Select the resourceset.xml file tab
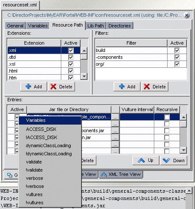 (20, 5)
